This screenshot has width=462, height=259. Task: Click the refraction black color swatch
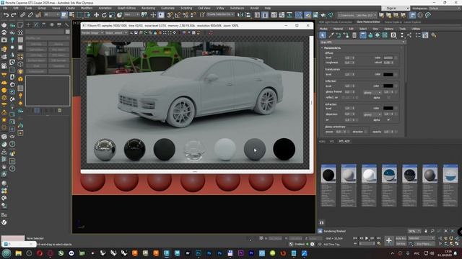pos(388,109)
